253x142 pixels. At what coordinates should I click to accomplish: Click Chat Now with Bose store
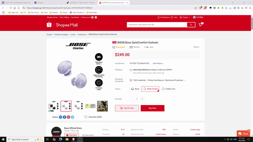(72, 135)
